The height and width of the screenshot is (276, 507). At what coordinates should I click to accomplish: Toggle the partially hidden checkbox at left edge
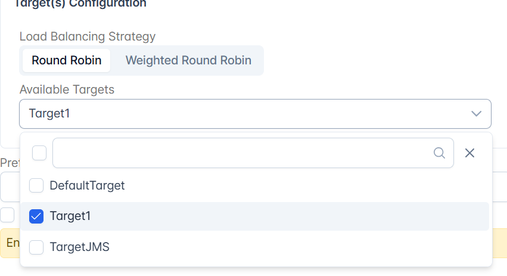tap(7, 215)
